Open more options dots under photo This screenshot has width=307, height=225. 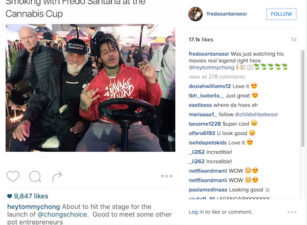166,176
